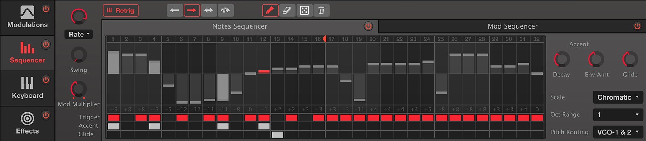646x141 pixels.
Task: Select the random play order icon
Action: (225, 10)
